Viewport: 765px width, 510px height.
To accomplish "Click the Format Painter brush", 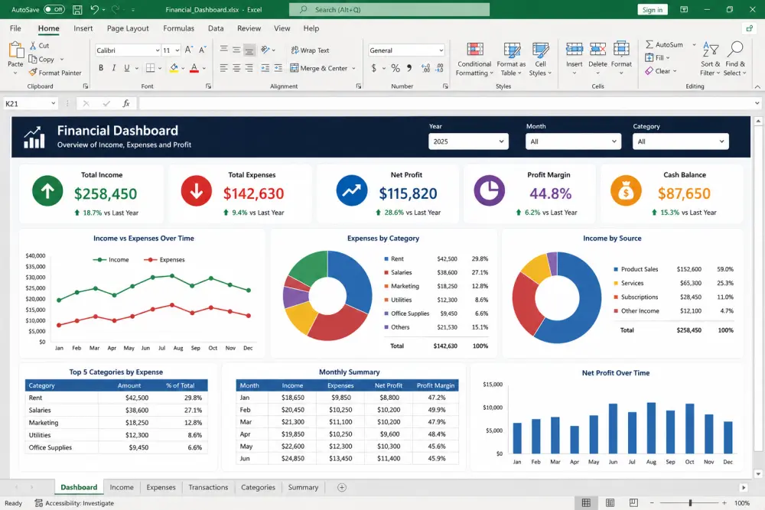I will tap(33, 72).
